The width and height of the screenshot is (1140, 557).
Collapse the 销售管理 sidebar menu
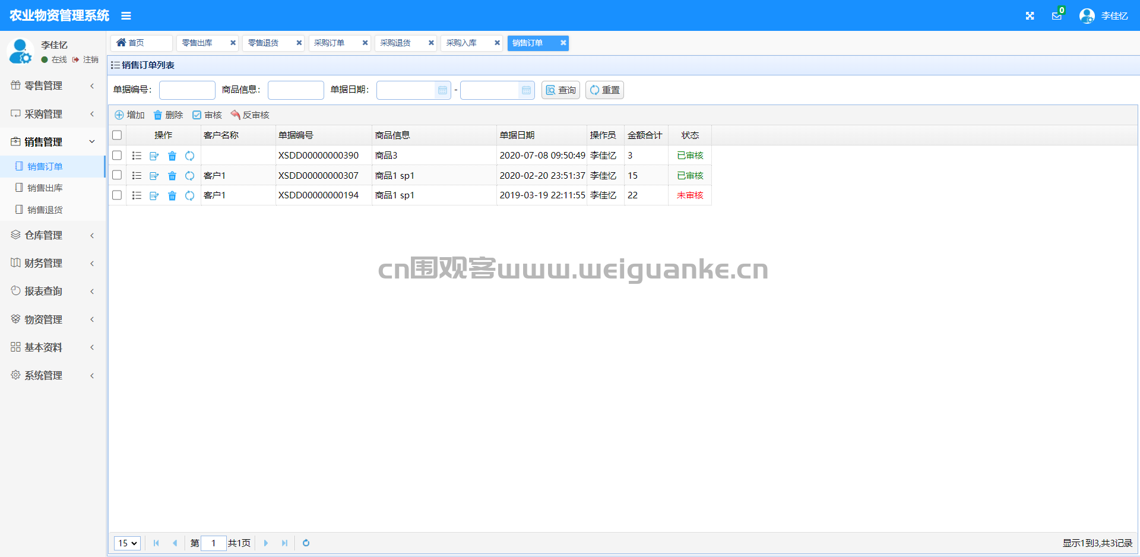click(x=53, y=142)
